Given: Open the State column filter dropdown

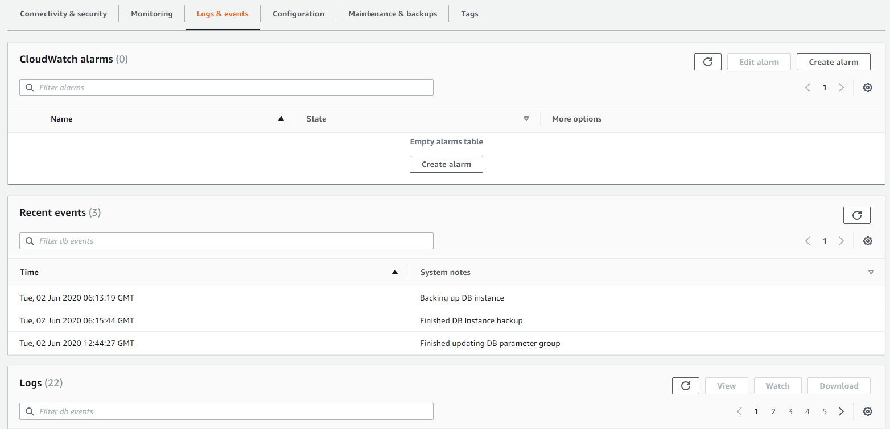Looking at the screenshot, I should [526, 118].
